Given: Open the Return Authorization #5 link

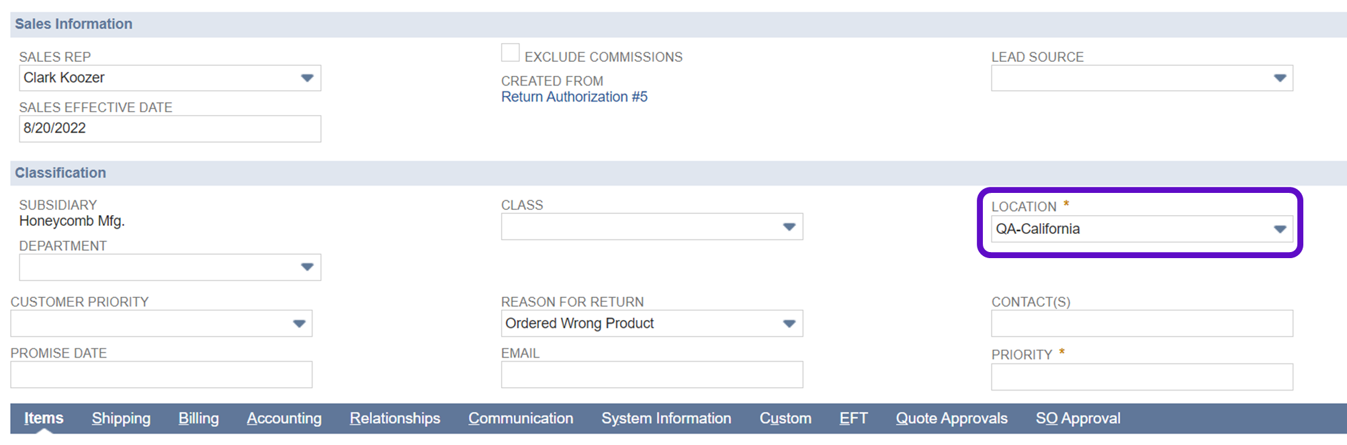Looking at the screenshot, I should coord(574,97).
